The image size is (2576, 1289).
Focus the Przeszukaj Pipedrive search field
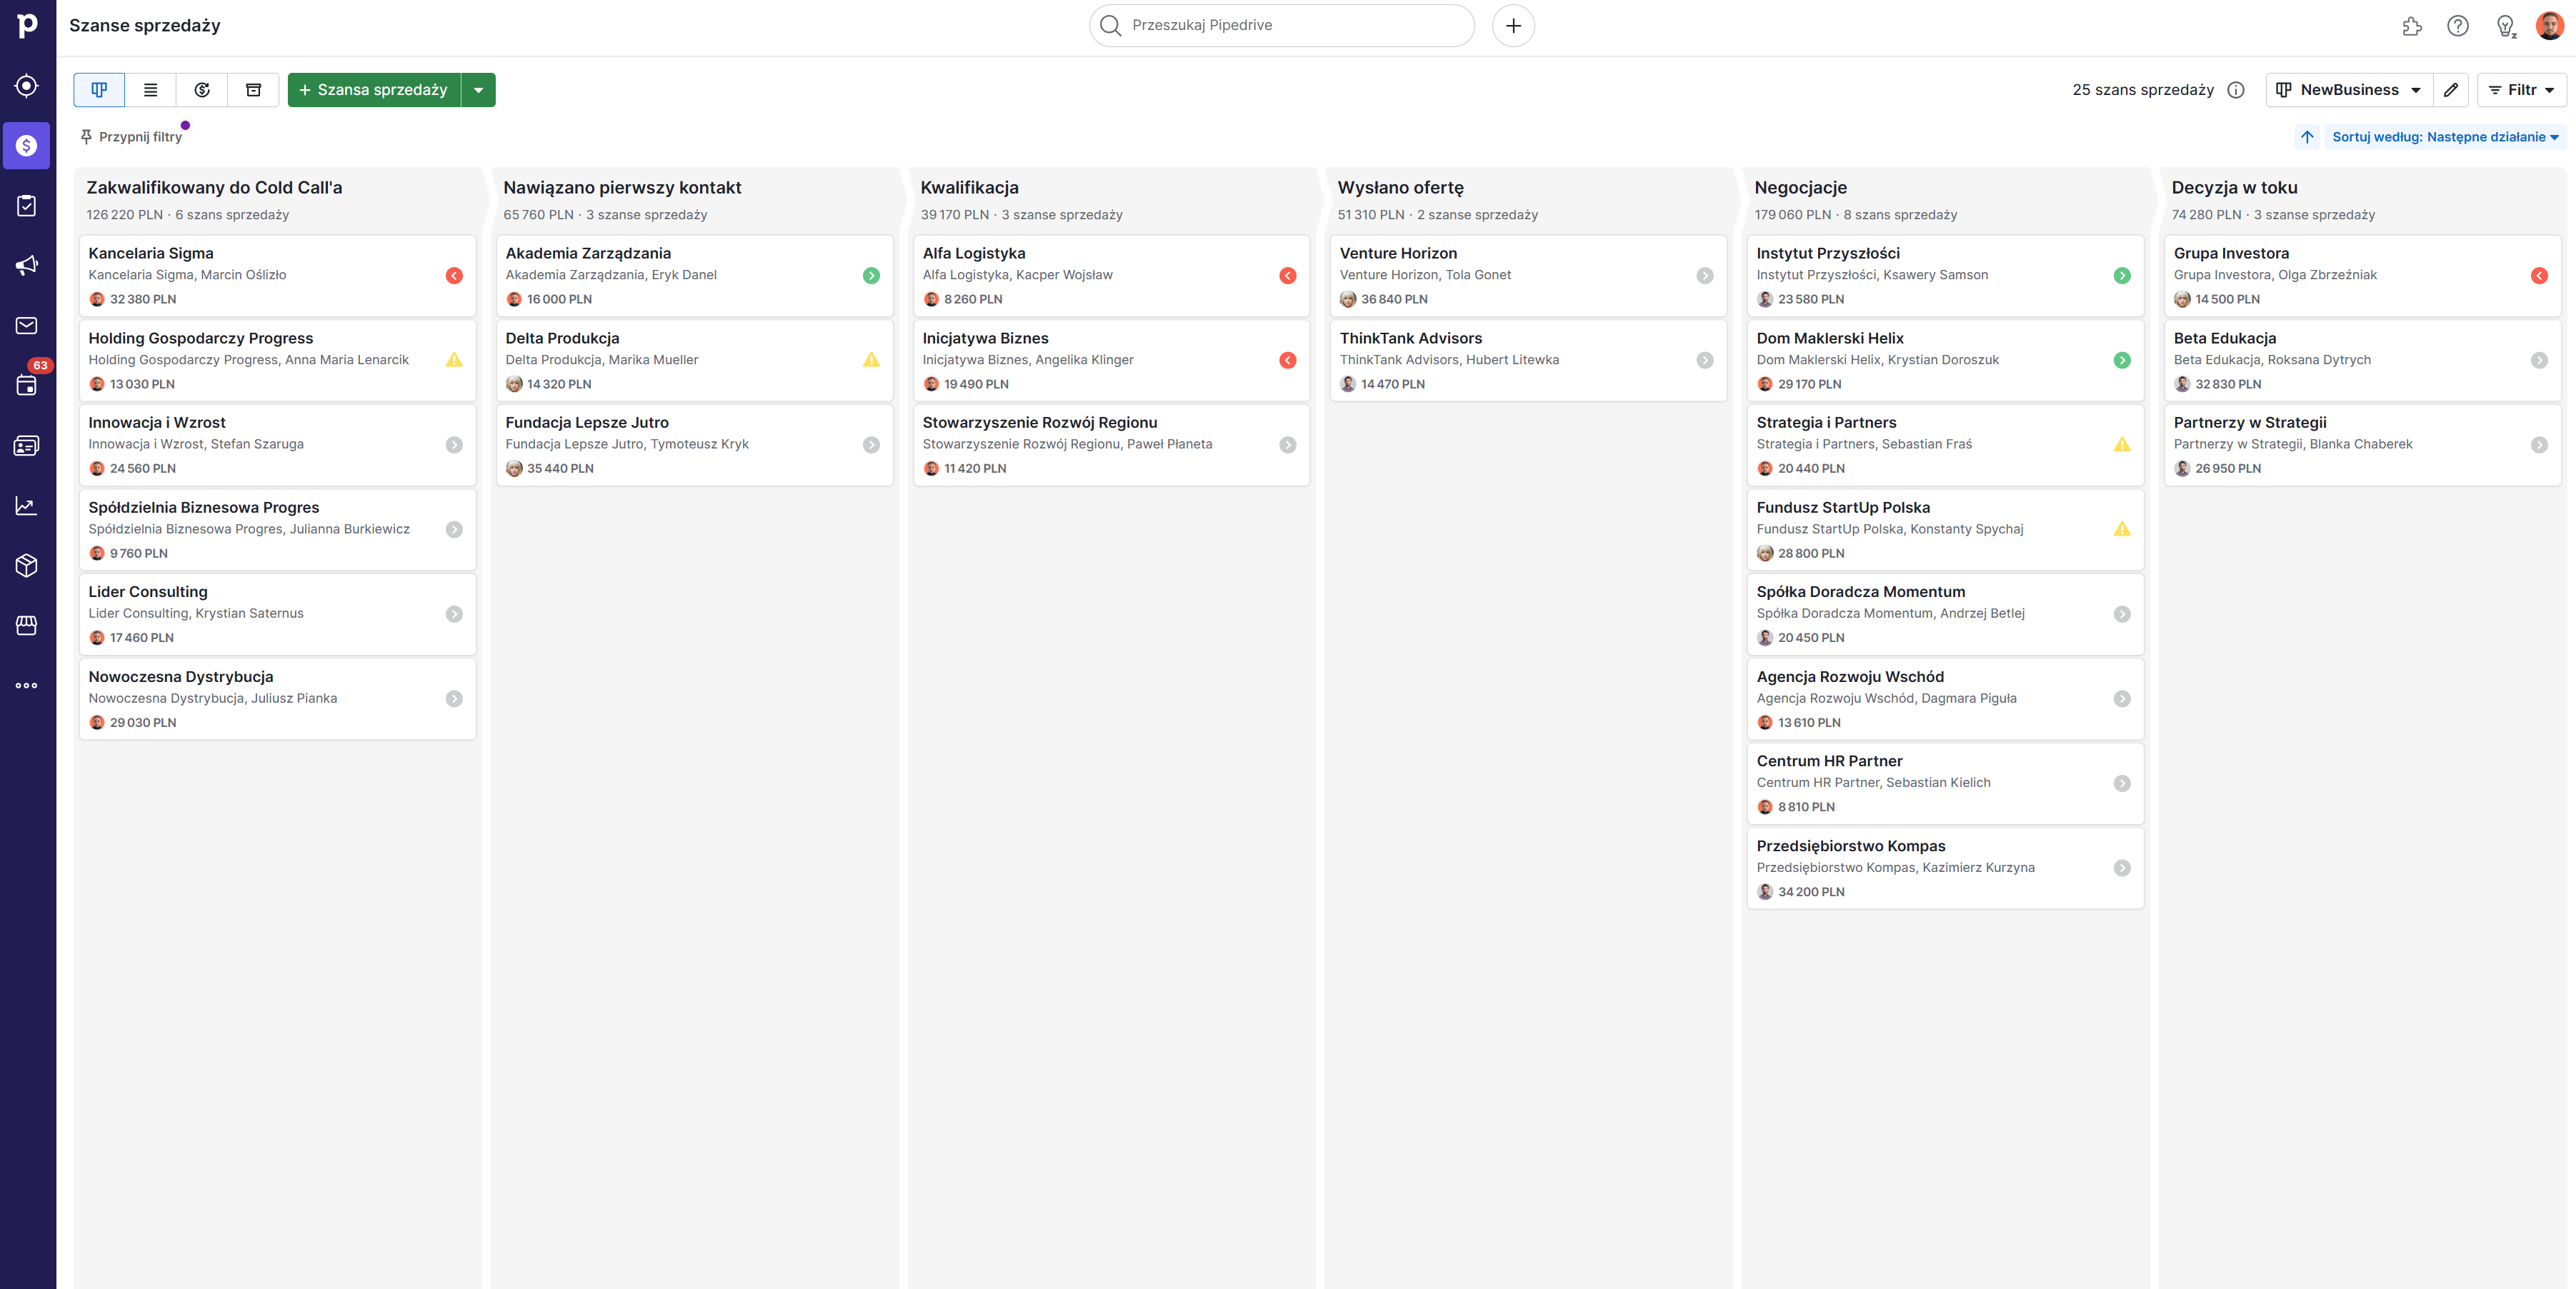1281,26
